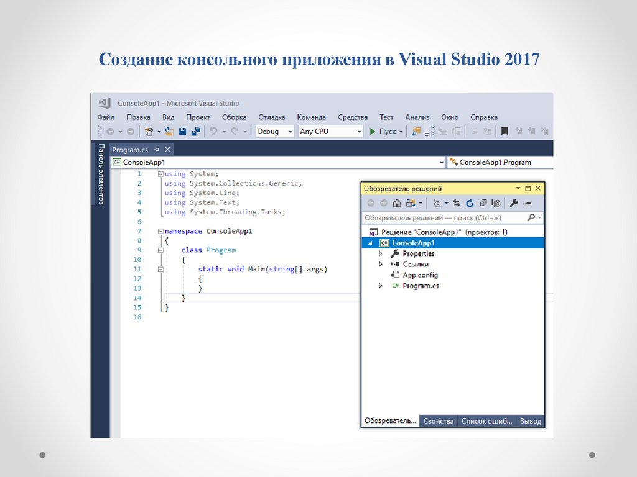Click the Undo arrow in the toolbar
The width and height of the screenshot is (637, 477).
(x=213, y=132)
